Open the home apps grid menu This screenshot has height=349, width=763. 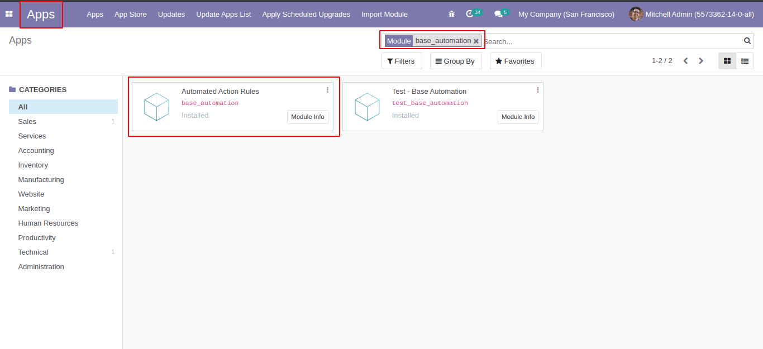9,14
